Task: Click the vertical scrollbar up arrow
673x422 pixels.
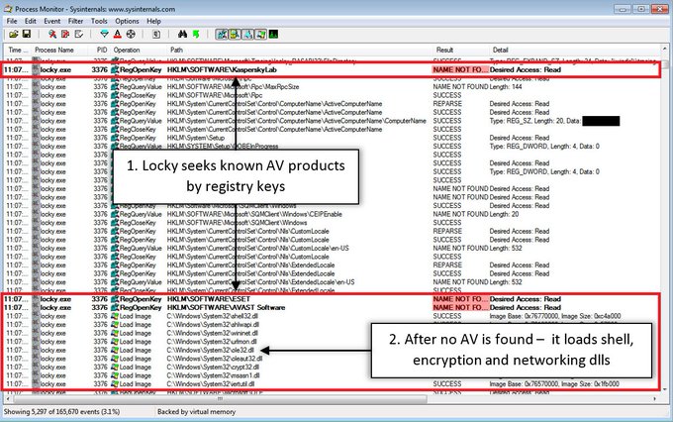Action: (x=665, y=49)
